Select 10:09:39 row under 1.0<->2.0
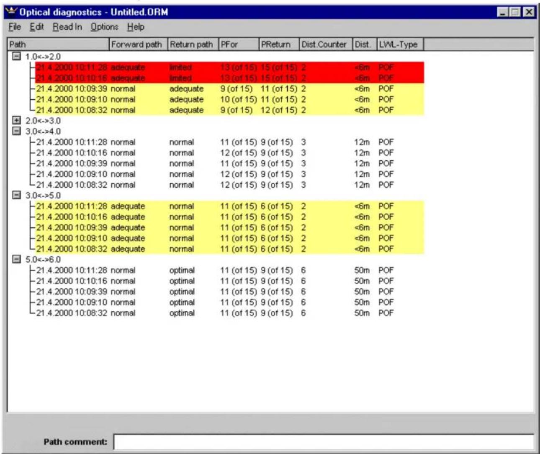 229,88
